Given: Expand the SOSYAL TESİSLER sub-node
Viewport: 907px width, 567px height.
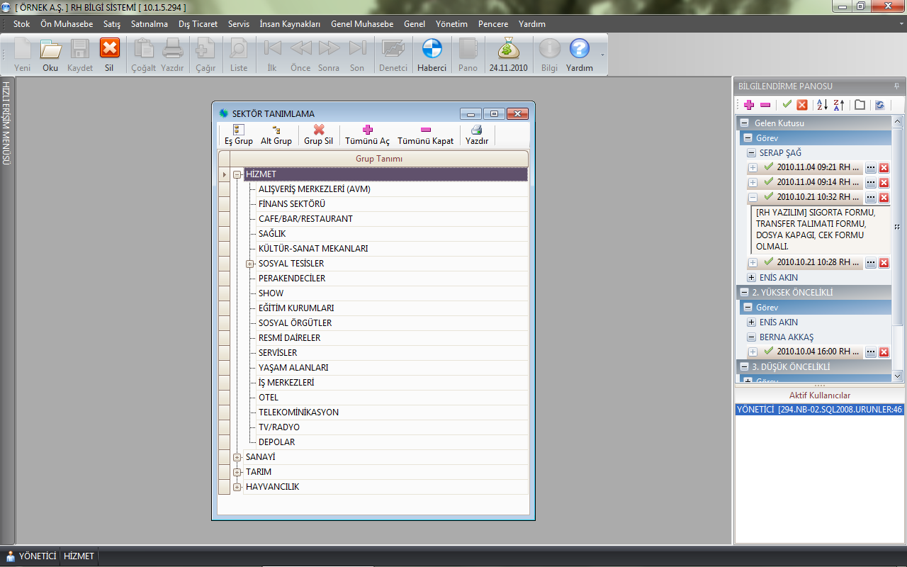Looking at the screenshot, I should click(250, 264).
